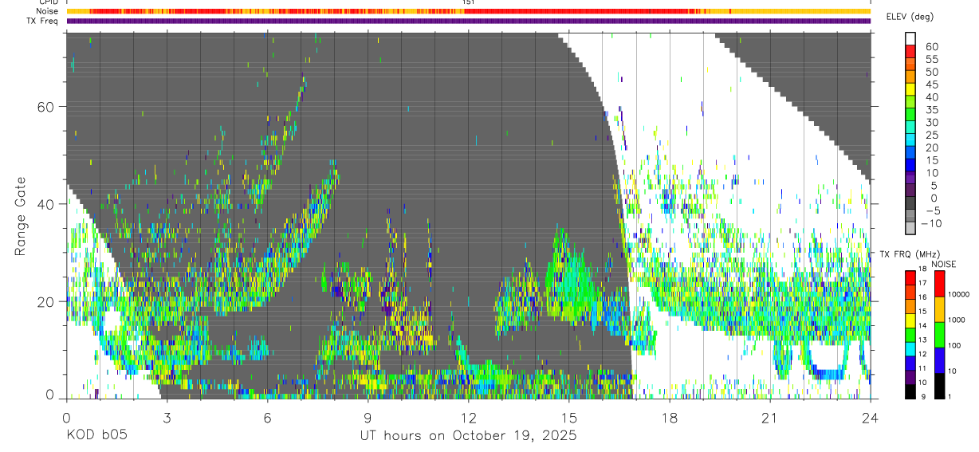The width and height of the screenshot is (979, 452).
Task: Select the Range Gate y-axis label
Action: coord(22,216)
